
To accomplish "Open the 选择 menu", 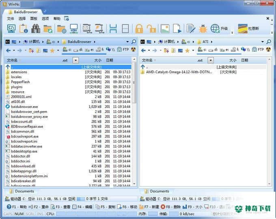I will point(22,19).
